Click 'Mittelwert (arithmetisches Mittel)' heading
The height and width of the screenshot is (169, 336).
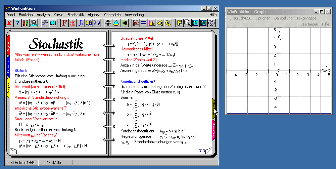[x=40, y=87]
